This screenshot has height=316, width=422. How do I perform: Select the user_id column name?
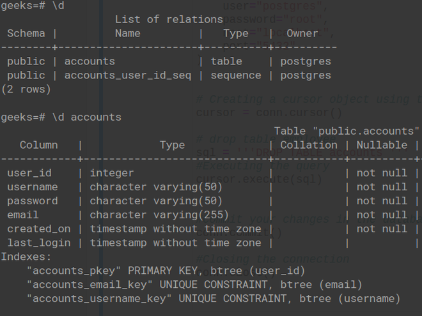pos(29,173)
